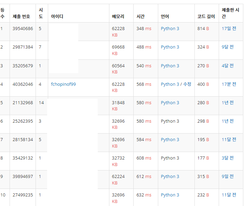Open Python 3 link in submission 39894697 row

(170, 176)
